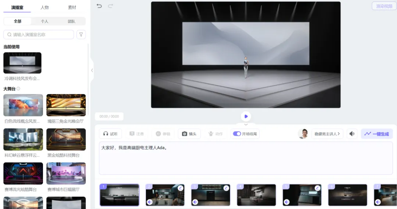Switch to the 人物 tab
397x209 pixels.
pos(44,7)
